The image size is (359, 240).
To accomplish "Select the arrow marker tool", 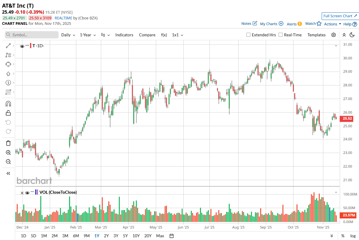I will coord(8,74).
